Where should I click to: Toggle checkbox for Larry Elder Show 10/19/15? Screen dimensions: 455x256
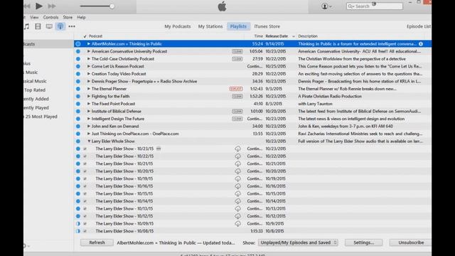tap(85, 178)
